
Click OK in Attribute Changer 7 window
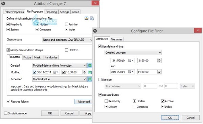(x=50, y=113)
